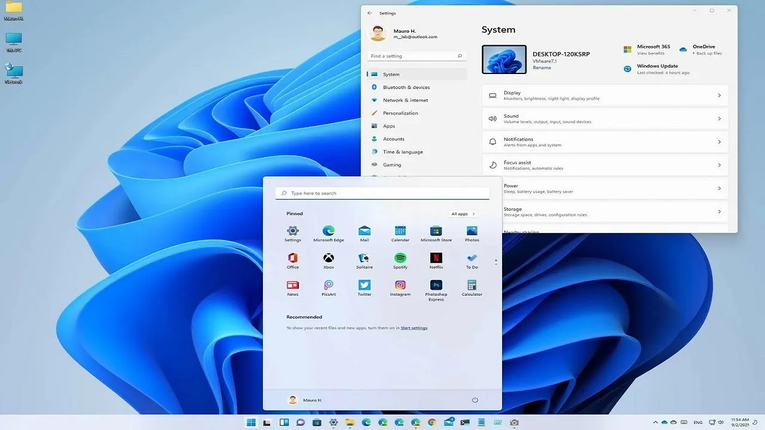The image size is (765, 430).
Task: Select Time & language in the Settings sidebar
Action: (417, 152)
